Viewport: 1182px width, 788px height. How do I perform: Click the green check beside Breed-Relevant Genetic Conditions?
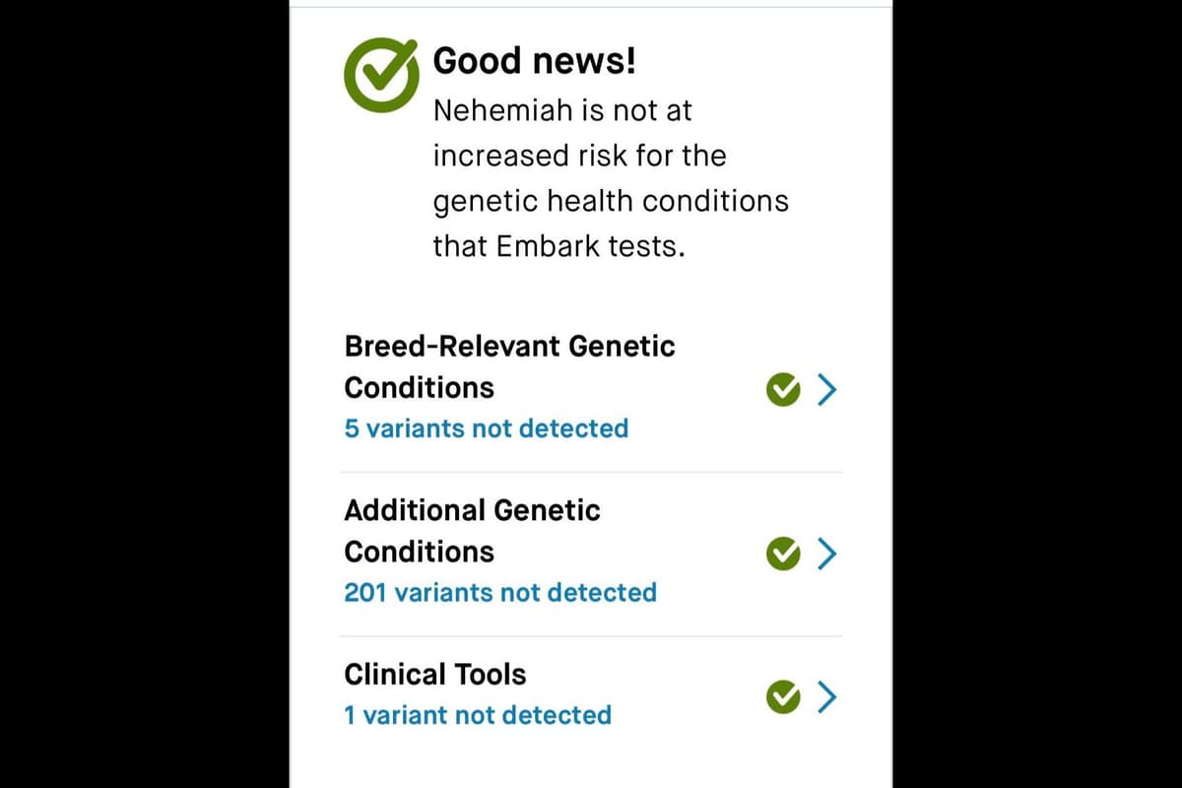[x=782, y=390]
